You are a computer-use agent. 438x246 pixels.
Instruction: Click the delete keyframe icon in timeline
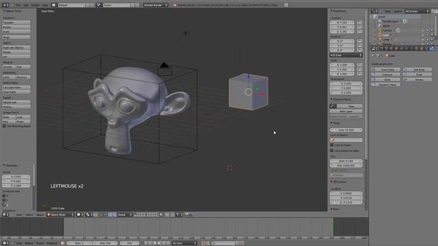coord(242,243)
